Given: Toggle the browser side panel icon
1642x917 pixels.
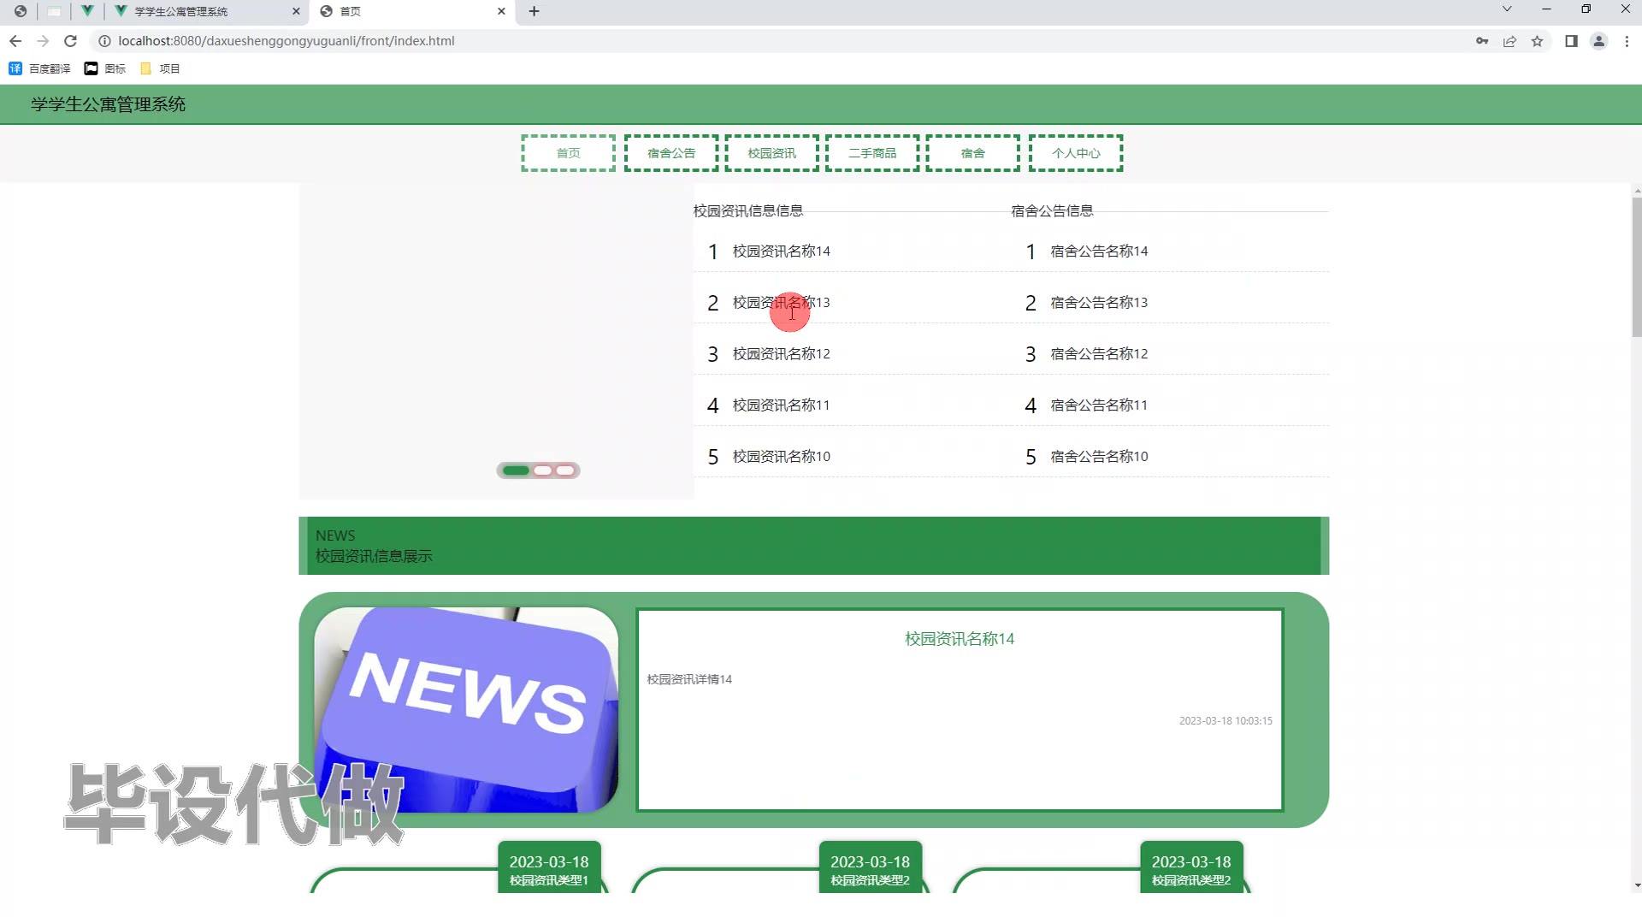Looking at the screenshot, I should (x=1571, y=41).
